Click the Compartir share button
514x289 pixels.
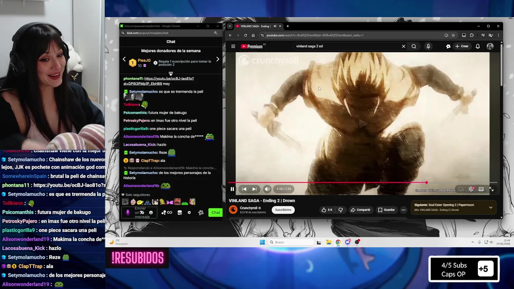click(360, 210)
